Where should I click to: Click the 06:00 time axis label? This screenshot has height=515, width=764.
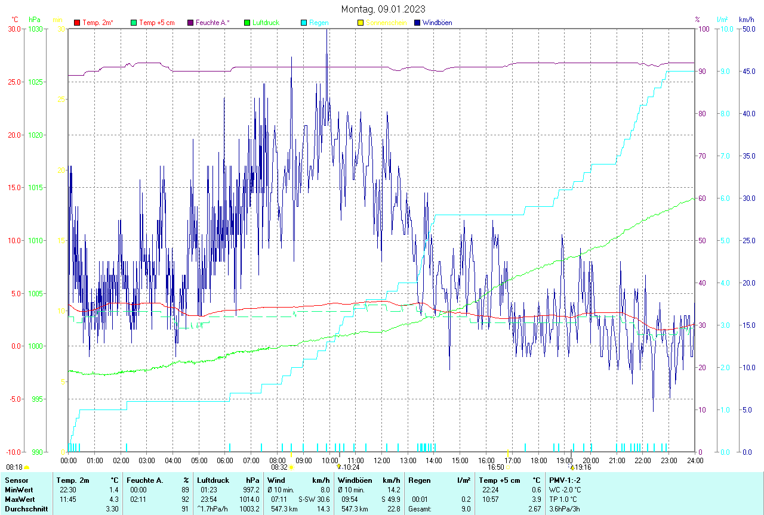coord(225,461)
